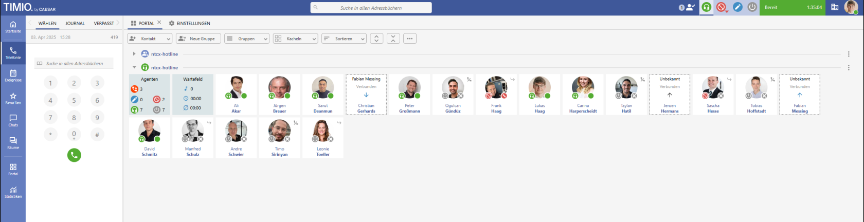Set the green headset ready status in top bar
Image resolution: width=864 pixels, height=222 pixels.
pos(706,7)
